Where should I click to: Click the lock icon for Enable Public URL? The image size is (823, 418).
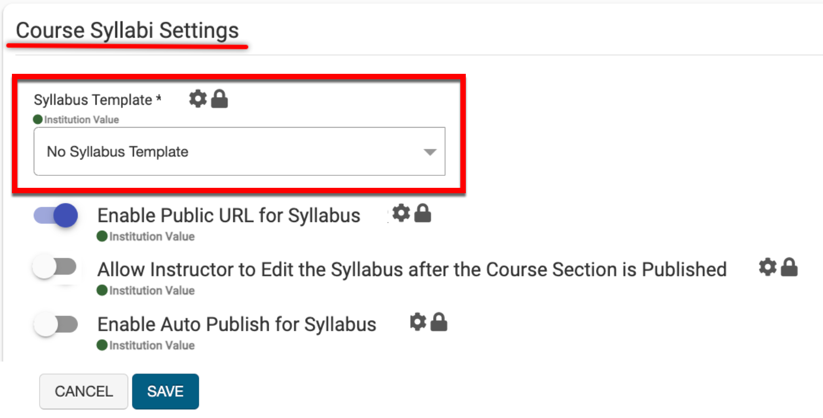tap(423, 214)
